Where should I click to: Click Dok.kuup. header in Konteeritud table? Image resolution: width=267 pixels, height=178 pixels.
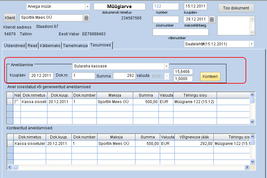(59, 137)
